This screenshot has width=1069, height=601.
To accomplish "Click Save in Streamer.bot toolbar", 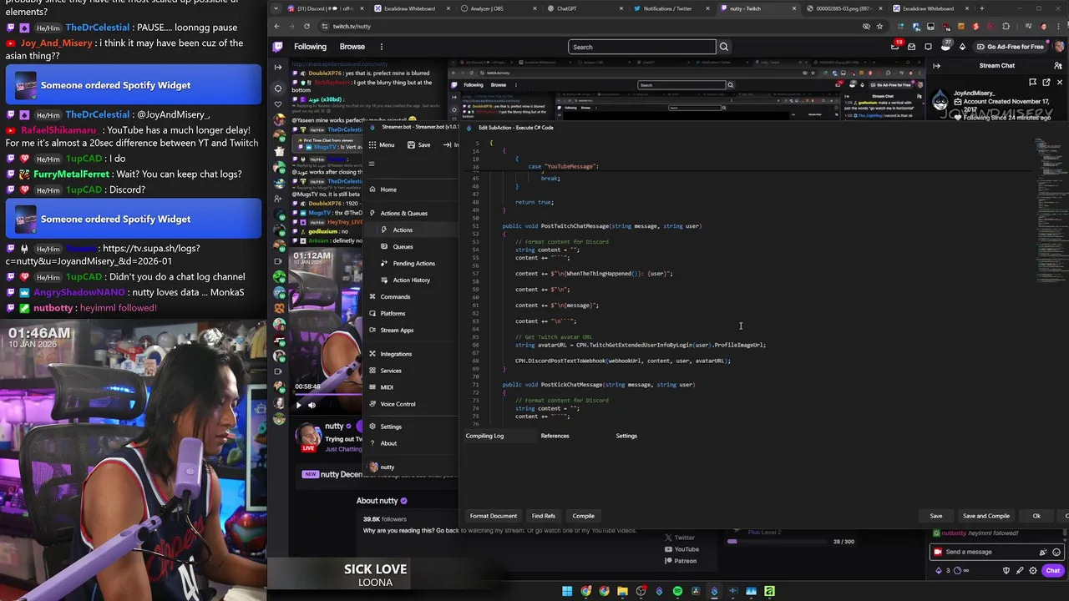I will (x=418, y=145).
